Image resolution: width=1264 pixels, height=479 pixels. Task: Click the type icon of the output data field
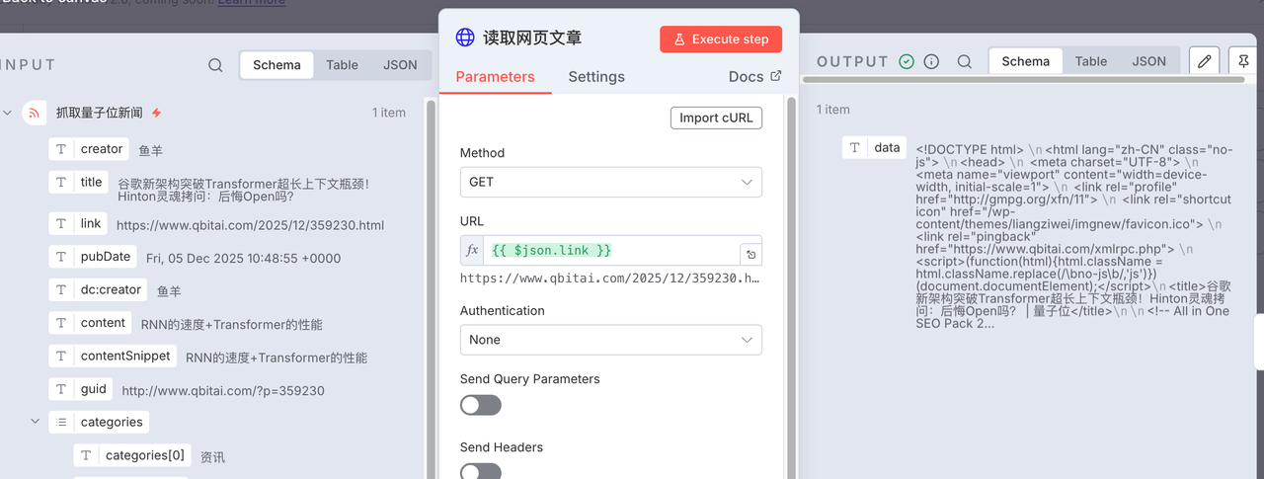coord(855,147)
